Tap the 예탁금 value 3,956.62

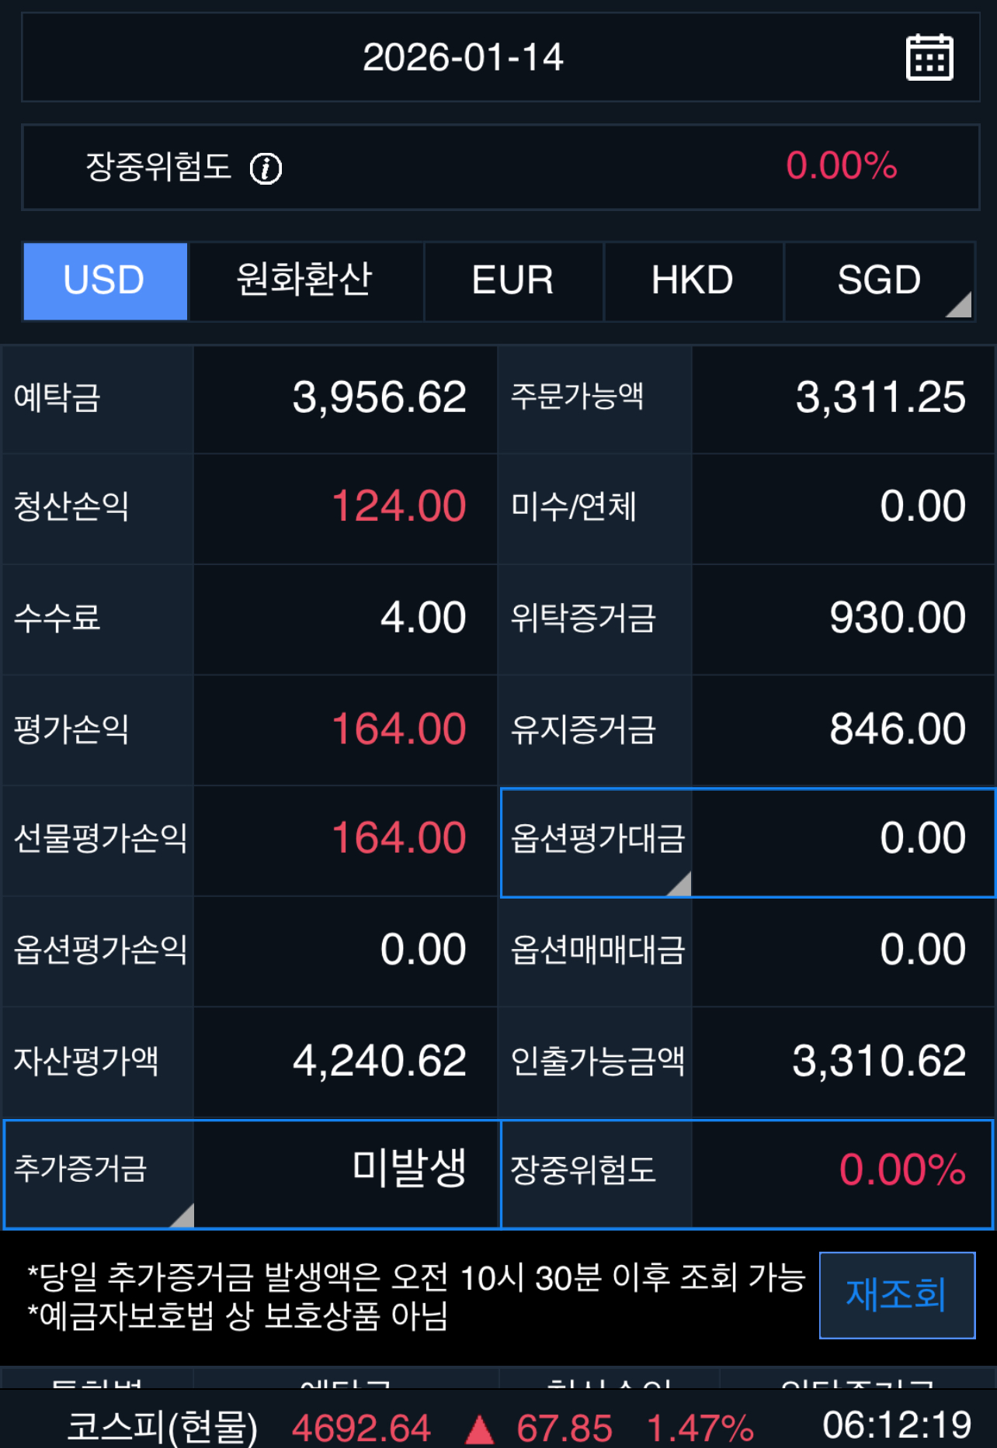coord(379,398)
